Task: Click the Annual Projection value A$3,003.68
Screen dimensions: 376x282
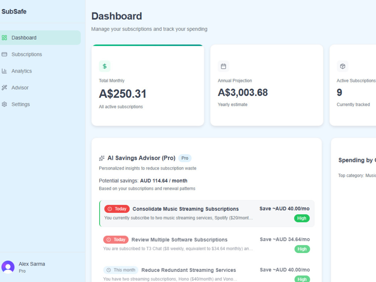Action: coord(243,92)
